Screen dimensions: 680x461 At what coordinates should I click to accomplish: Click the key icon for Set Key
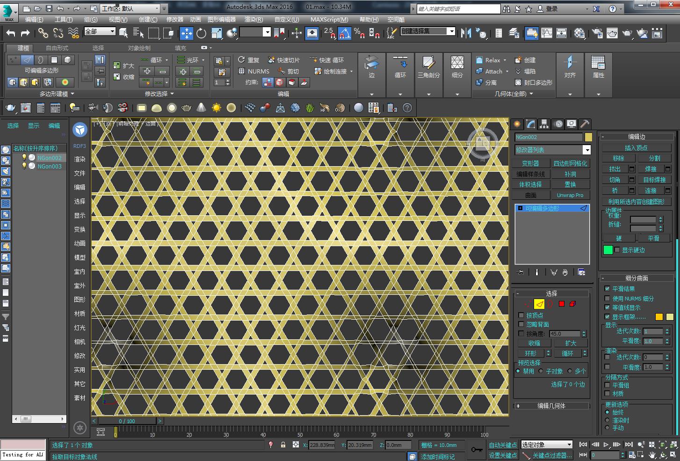click(477, 450)
